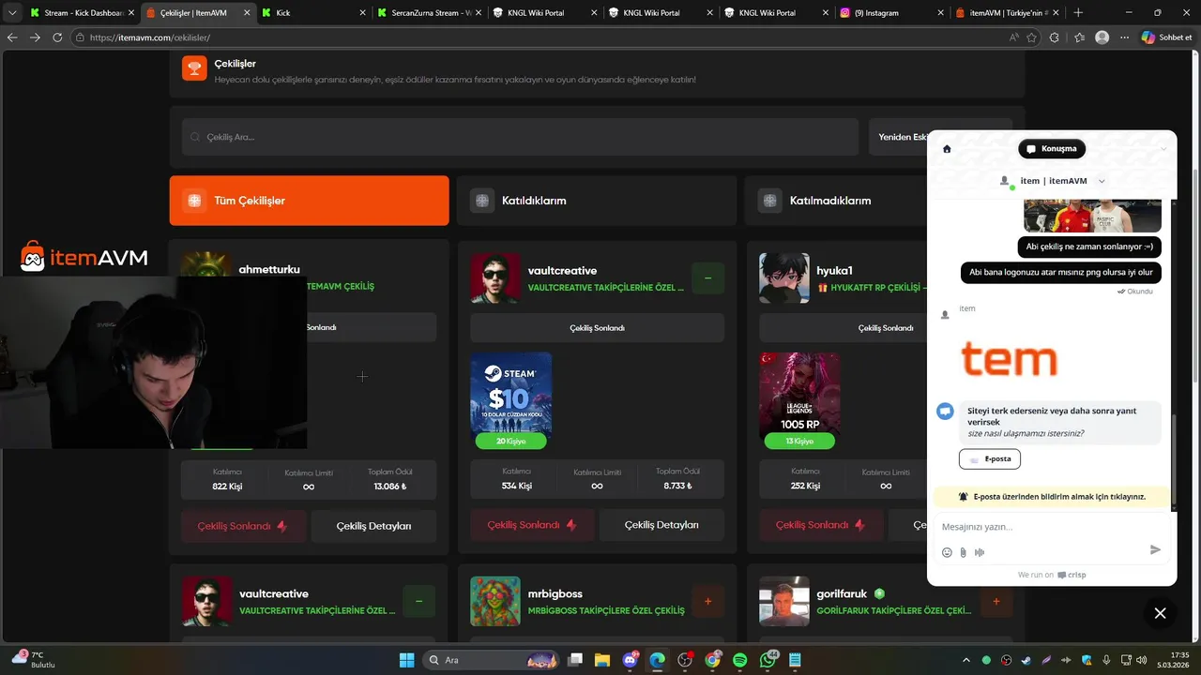Click Çekiliş Detayları on vaultcreative card
This screenshot has height=675, width=1201.
pos(661,525)
